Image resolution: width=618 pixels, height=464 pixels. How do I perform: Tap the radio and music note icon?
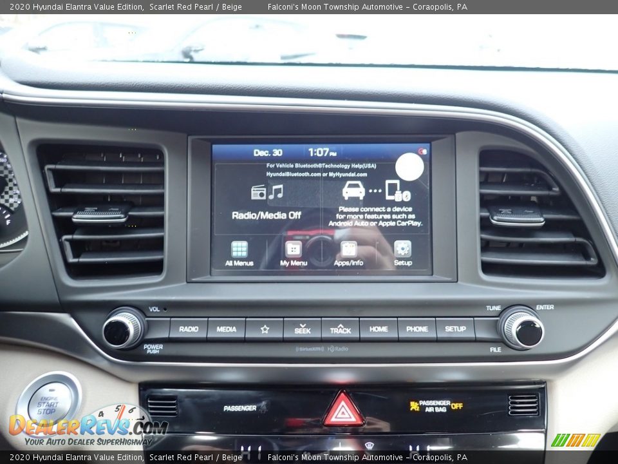[267, 192]
